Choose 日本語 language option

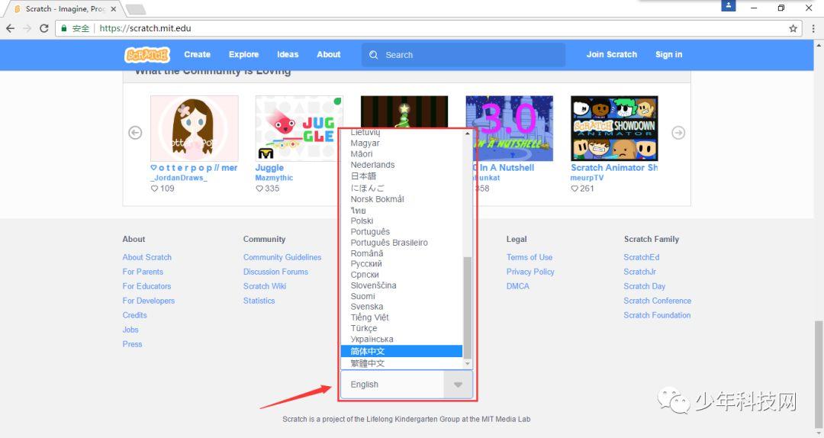(x=401, y=176)
